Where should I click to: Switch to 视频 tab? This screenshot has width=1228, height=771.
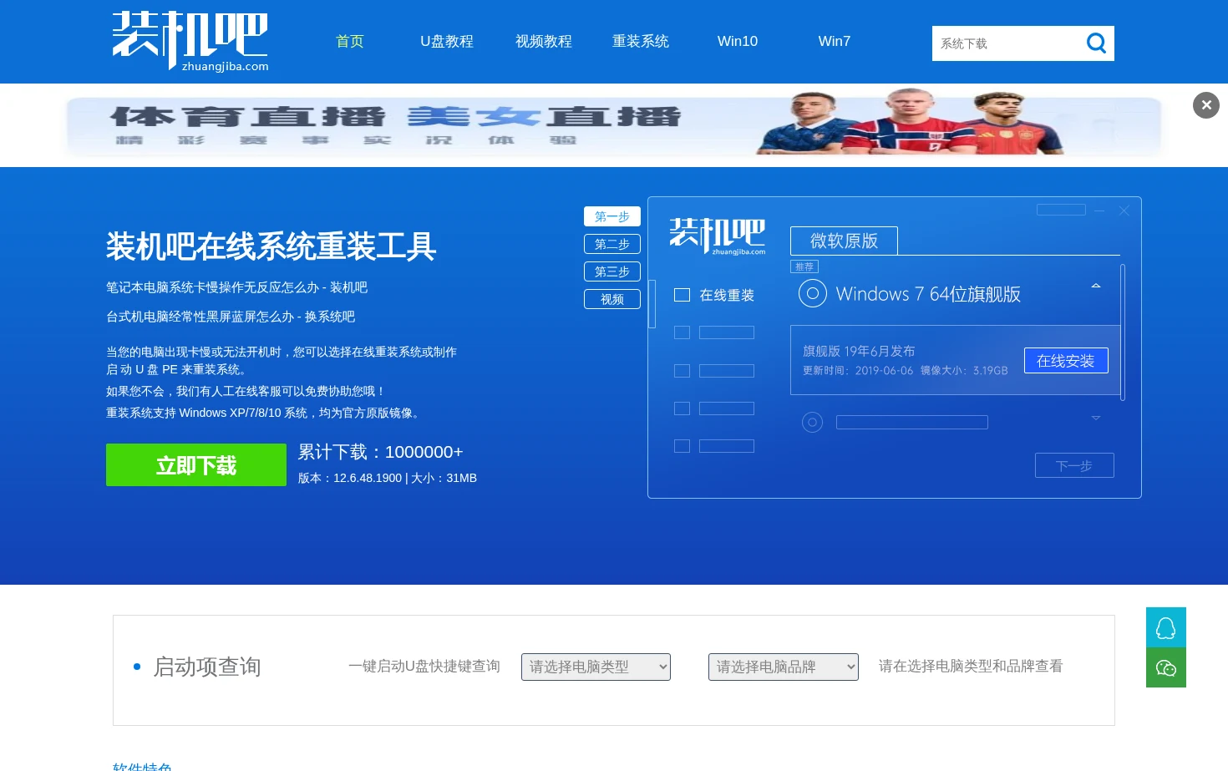click(x=612, y=299)
